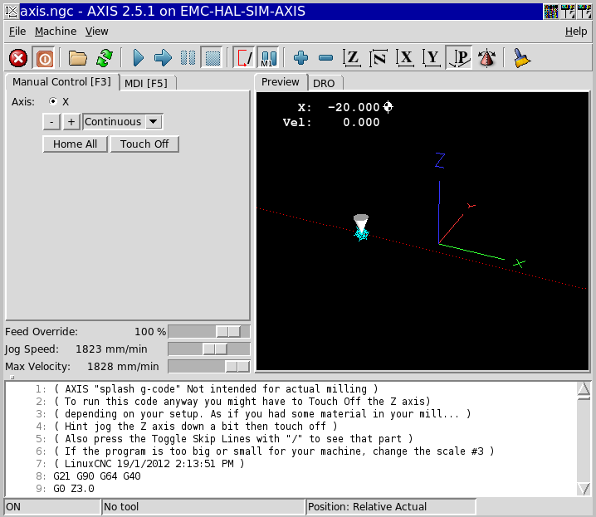Open a G-code file with folder icon
Screen dimensions: 596x517
(77, 58)
